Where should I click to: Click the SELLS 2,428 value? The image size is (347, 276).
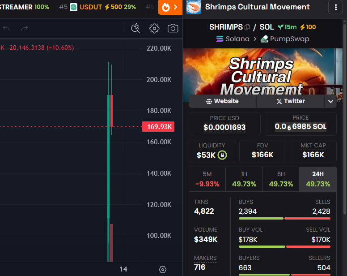pos(321,211)
